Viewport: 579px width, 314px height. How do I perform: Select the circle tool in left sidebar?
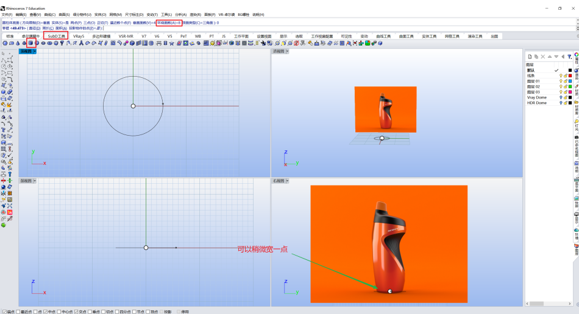coord(3,66)
